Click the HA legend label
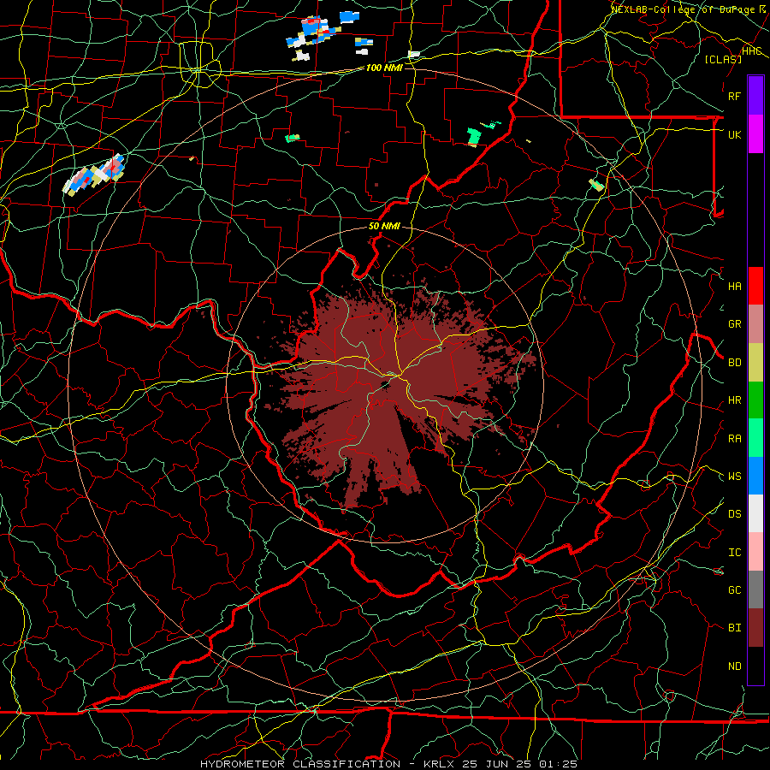Image resolution: width=770 pixels, height=770 pixels. 734,287
